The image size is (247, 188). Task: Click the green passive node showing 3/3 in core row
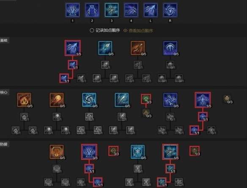[146, 99]
